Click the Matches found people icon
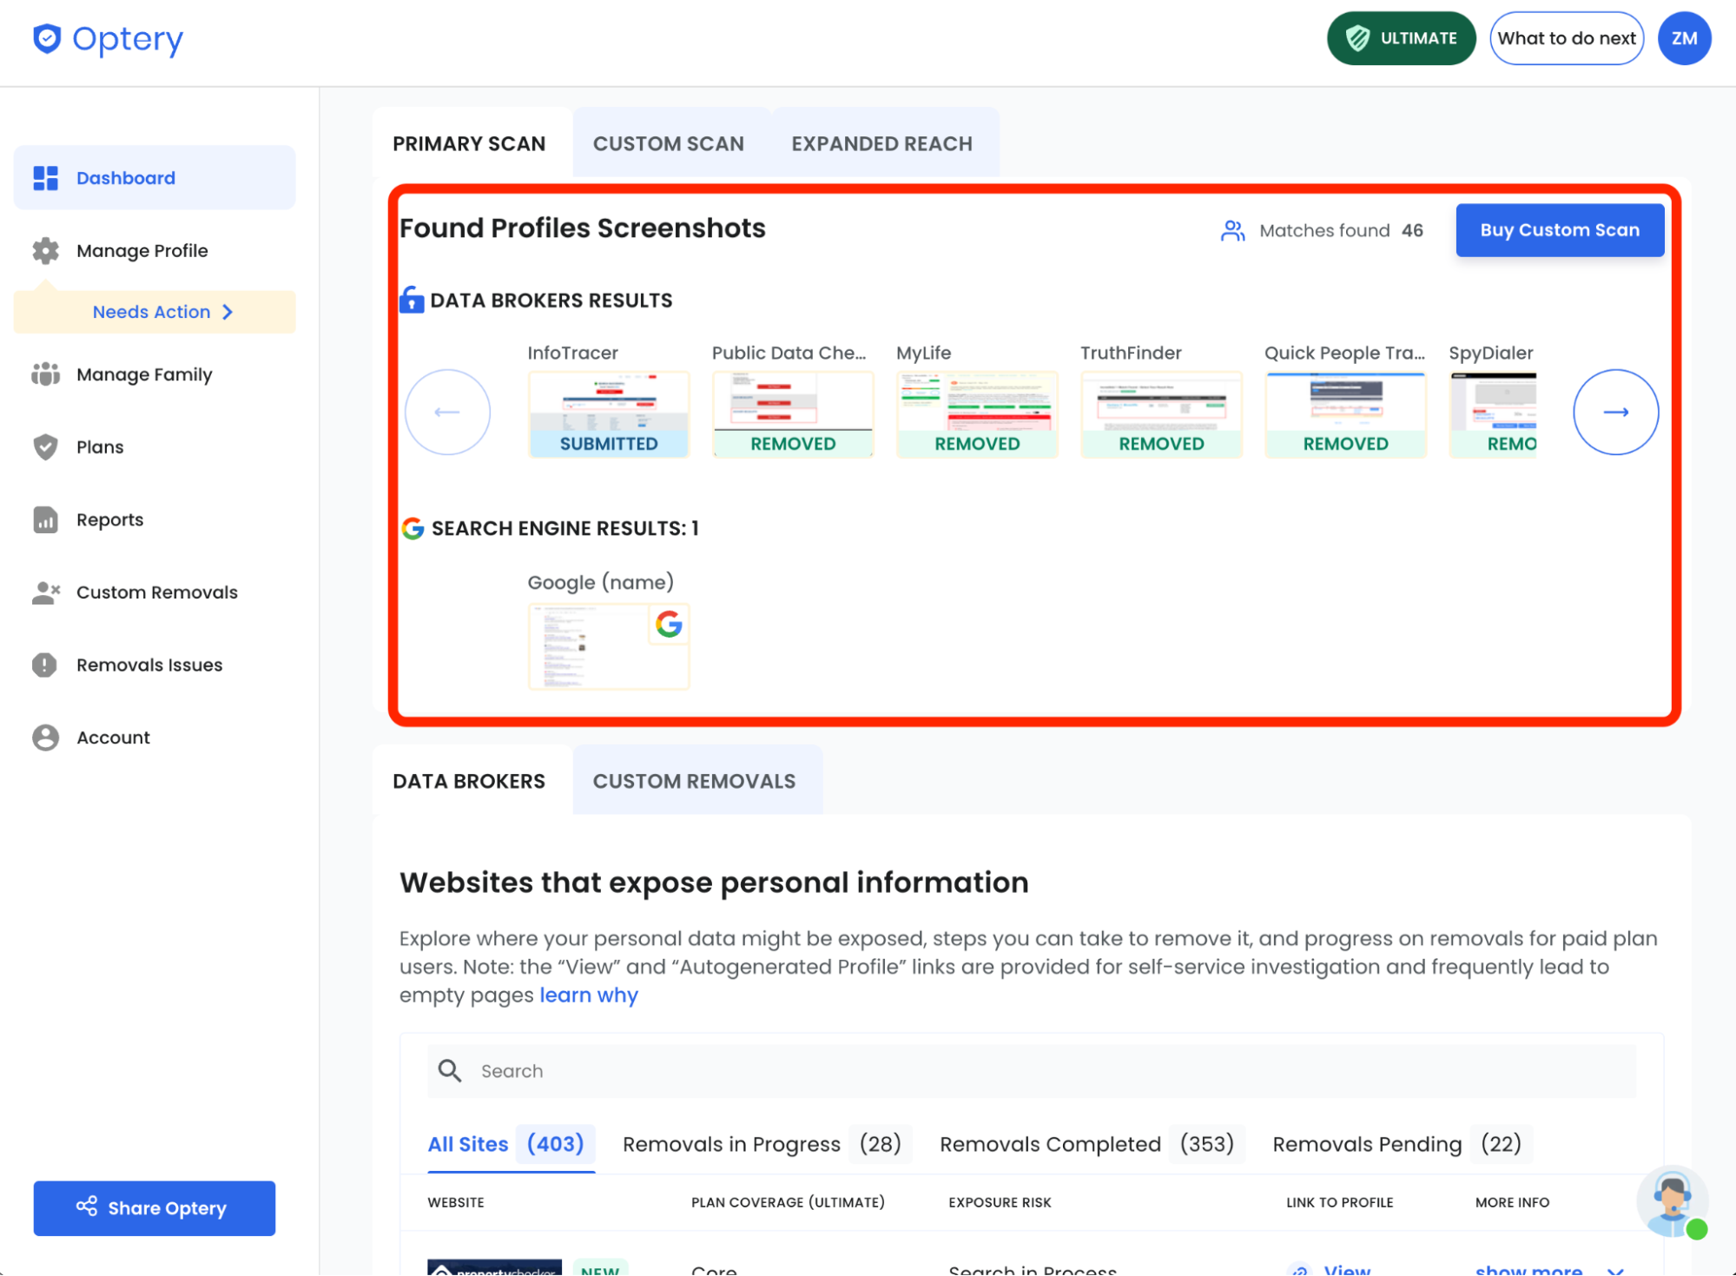1736x1276 pixels. coord(1232,231)
